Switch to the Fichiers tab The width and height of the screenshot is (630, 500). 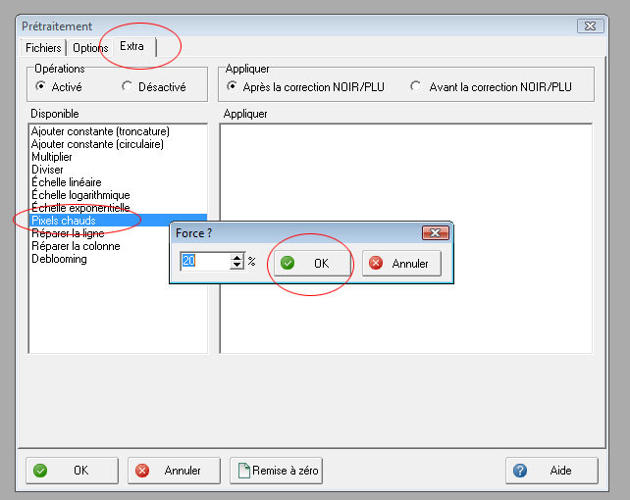pos(43,48)
